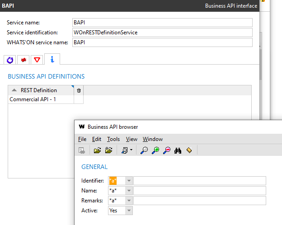This screenshot has height=225, width=282.
Task: Open the View menu
Action: pyautogui.click(x=132, y=139)
